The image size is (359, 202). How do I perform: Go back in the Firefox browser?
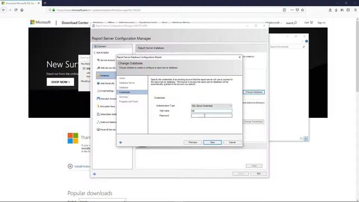click(x=4, y=10)
